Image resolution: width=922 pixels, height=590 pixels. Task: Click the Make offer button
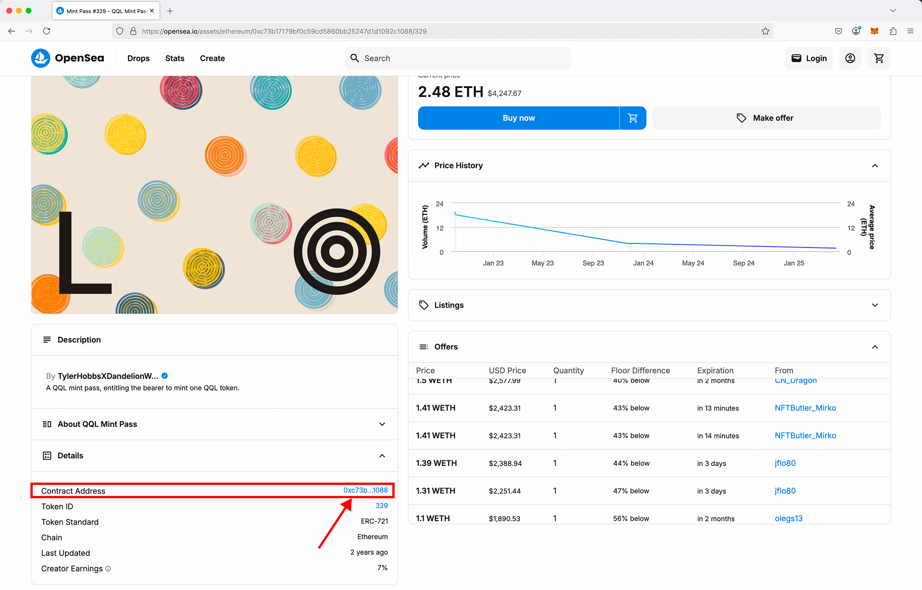point(766,118)
